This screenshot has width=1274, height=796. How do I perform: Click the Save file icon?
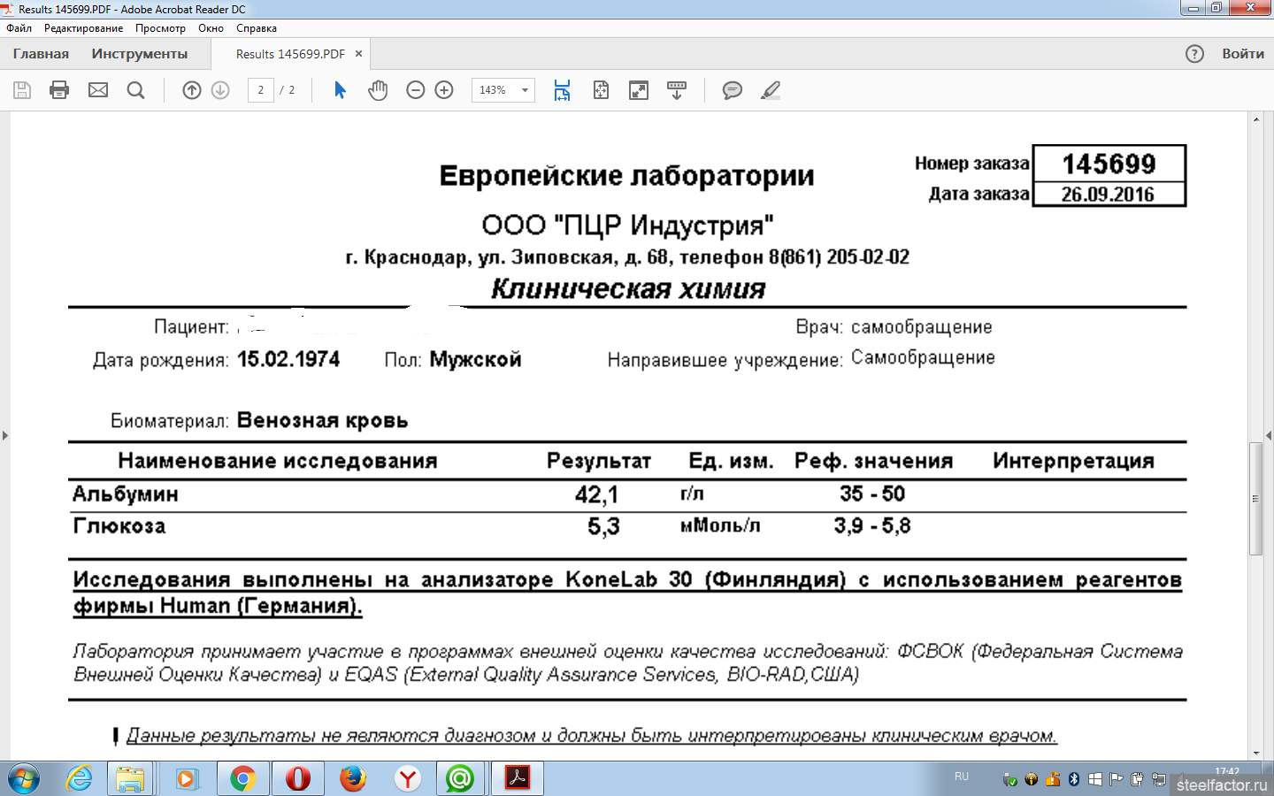[22, 90]
